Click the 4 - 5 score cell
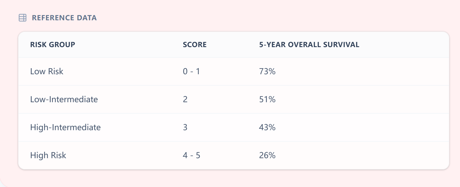Screen dimensions: 460x187 tap(191, 155)
